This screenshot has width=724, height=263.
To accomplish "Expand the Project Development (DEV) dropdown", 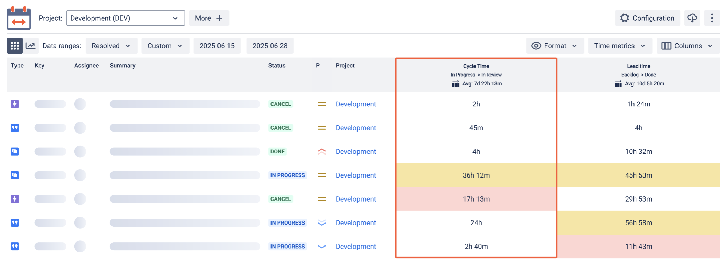I will pos(126,18).
